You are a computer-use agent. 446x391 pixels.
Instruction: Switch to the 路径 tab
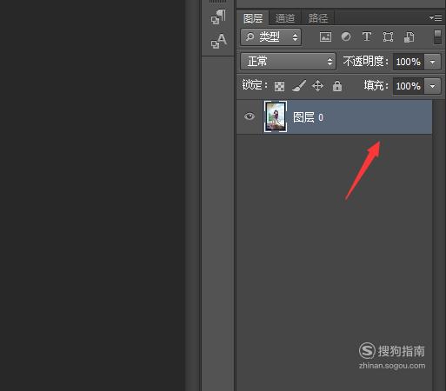(x=318, y=18)
